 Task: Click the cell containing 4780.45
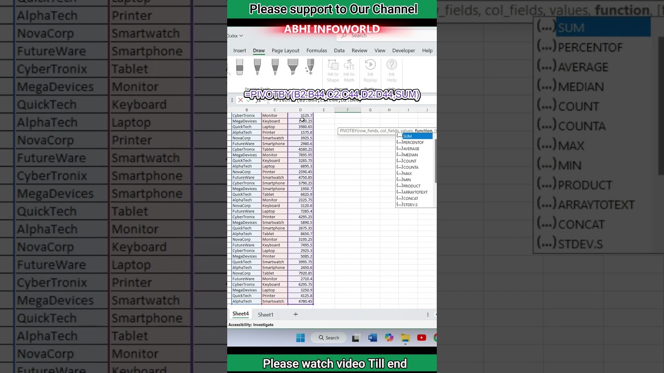coord(301,302)
